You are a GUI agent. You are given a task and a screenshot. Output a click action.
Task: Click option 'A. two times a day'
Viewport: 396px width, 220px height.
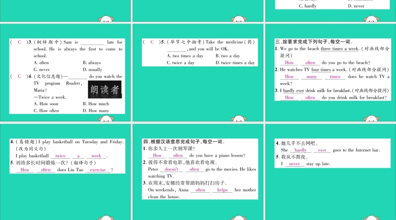pos(185,56)
